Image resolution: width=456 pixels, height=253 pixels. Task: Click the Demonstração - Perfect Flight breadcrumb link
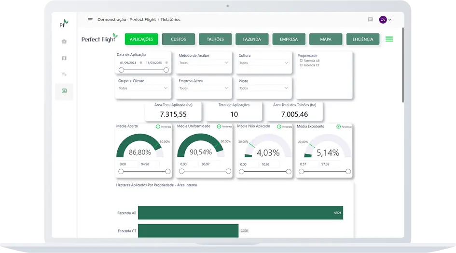(126, 20)
